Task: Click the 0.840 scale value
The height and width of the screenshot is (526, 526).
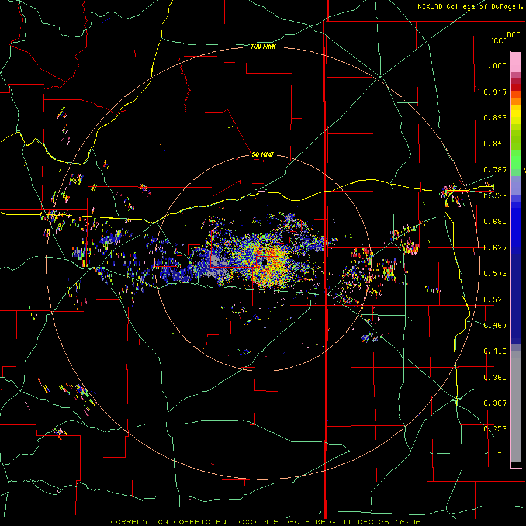Action: [x=495, y=144]
